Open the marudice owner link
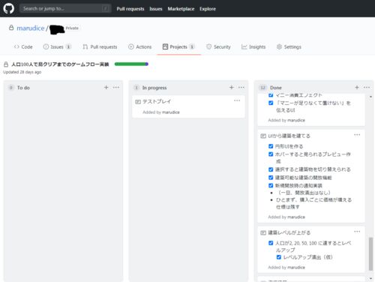This screenshot has height=282, width=375. pos(31,28)
